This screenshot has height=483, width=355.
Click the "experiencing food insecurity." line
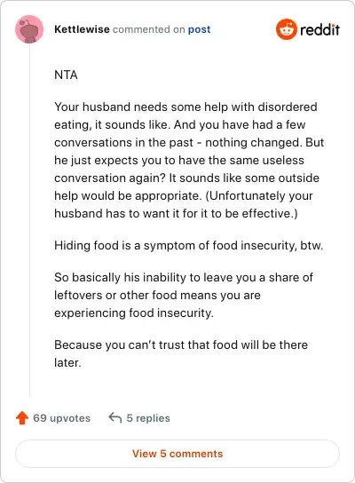(x=134, y=313)
